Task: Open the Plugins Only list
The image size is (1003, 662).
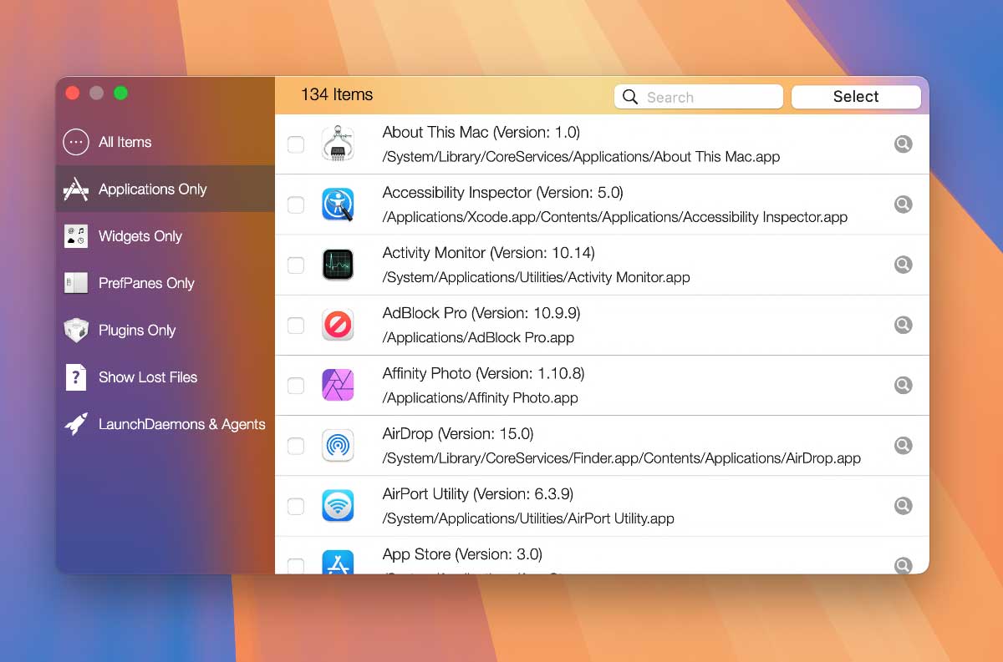Action: click(x=165, y=330)
